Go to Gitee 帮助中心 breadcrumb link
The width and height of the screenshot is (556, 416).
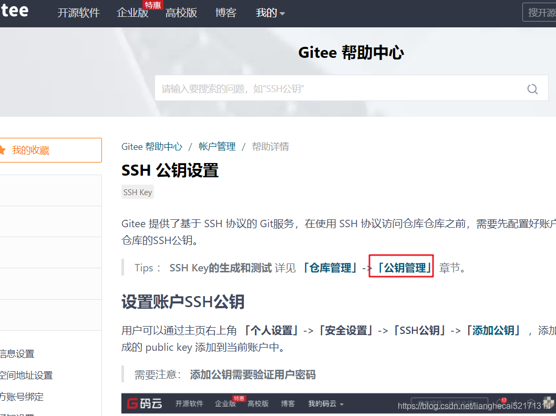152,147
